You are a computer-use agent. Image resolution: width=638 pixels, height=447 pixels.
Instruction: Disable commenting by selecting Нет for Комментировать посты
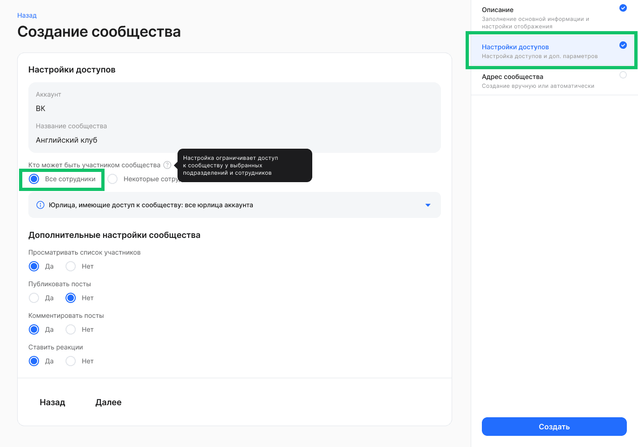pos(71,329)
